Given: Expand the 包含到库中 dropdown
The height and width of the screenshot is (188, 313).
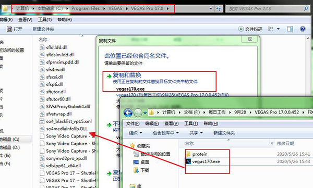Looking at the screenshot, I should (x=166, y=133).
